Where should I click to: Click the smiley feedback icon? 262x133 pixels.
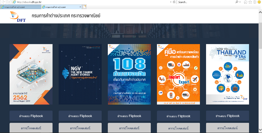coord(259,2)
